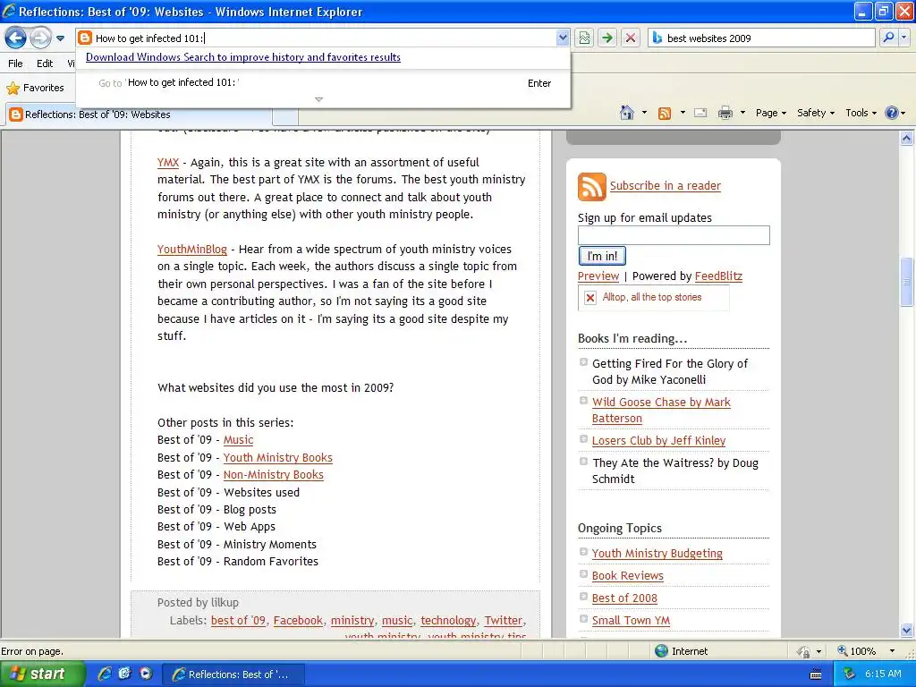Expand the Print dropdown arrow

click(742, 113)
